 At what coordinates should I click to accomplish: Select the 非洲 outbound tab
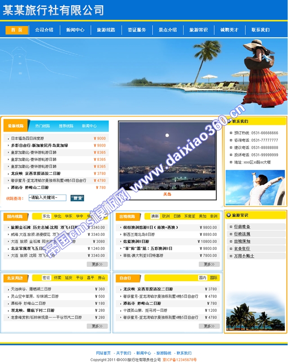click(x=214, y=216)
